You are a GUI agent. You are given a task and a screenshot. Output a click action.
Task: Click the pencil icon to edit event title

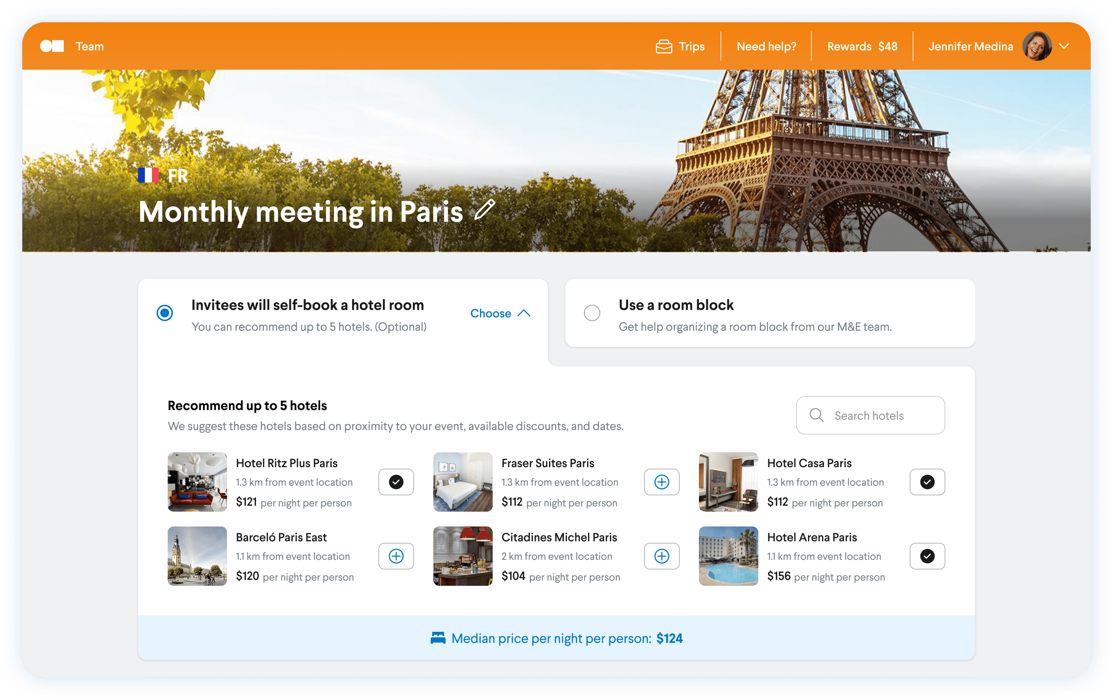click(485, 210)
